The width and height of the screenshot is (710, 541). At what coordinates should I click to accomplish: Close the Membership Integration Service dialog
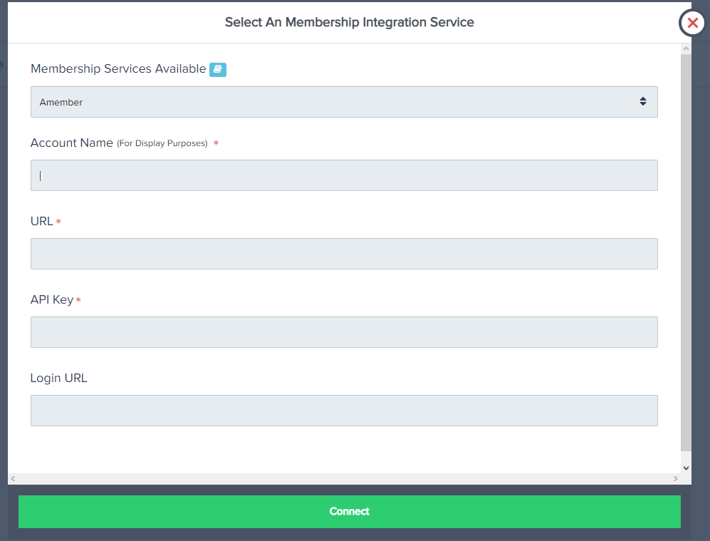(692, 23)
